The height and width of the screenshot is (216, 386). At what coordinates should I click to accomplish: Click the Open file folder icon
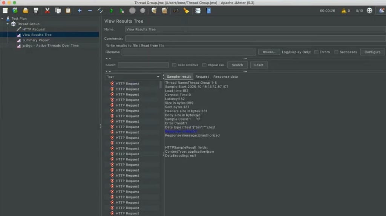[x=26, y=11]
